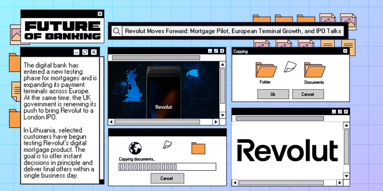Minimize the map window
Viewport: 383px width, 191px height.
click(210, 51)
